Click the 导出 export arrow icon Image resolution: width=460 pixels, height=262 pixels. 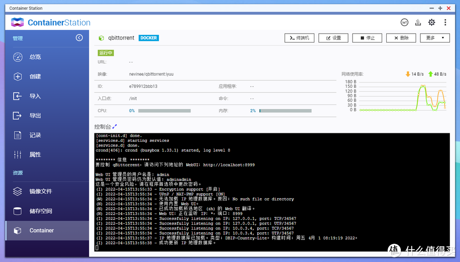[17, 116]
